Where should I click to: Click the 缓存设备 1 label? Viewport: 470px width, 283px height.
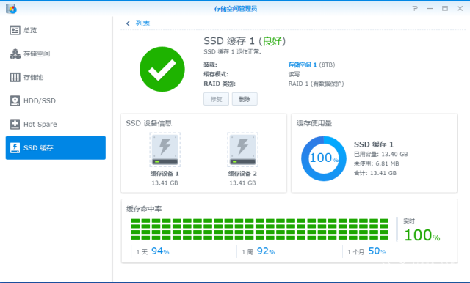pos(164,174)
